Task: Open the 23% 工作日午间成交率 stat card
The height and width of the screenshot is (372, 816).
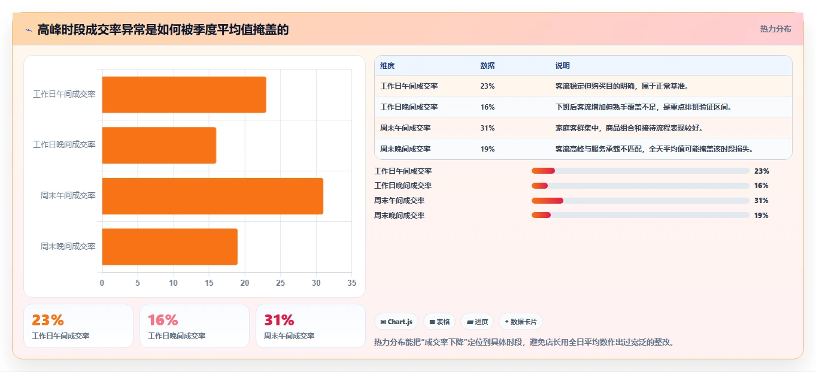Action: tap(78, 326)
